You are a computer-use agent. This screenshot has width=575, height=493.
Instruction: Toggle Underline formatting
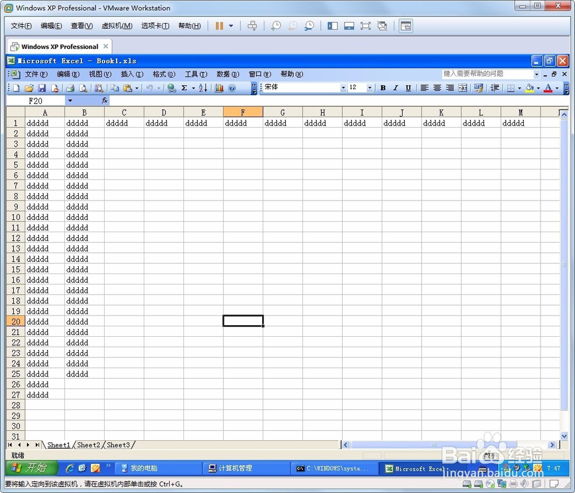pos(408,88)
